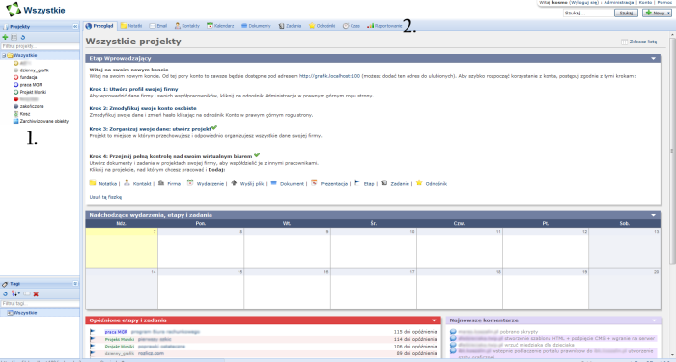Viewport: 676px width, 362px height.
Task: Open the Odnośniki tab
Action: (322, 26)
